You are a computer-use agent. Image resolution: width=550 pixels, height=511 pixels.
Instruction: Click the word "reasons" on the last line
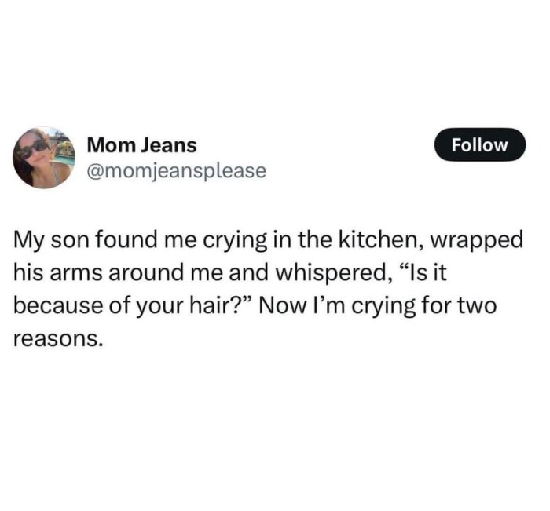click(58, 340)
